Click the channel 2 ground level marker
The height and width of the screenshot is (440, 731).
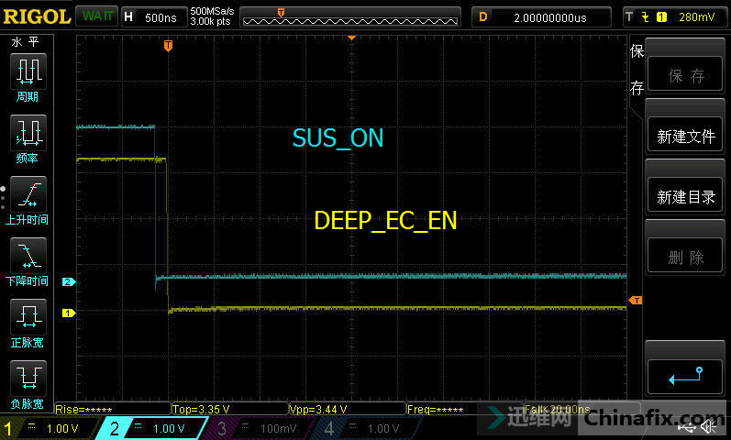pos(69,281)
